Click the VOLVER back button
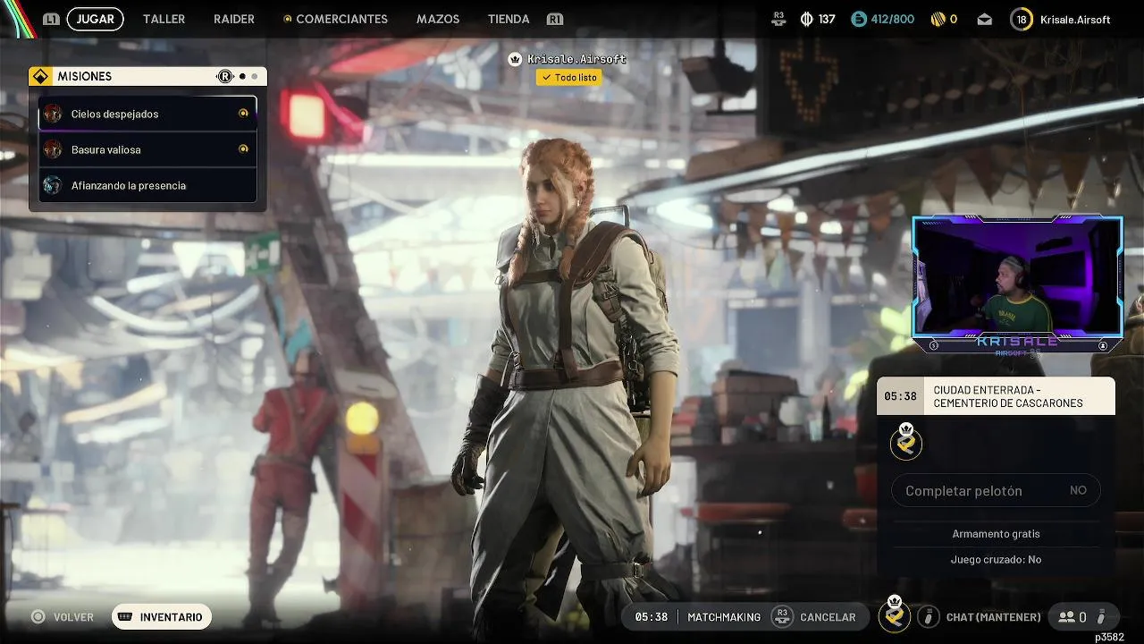1144x644 pixels. 73,617
